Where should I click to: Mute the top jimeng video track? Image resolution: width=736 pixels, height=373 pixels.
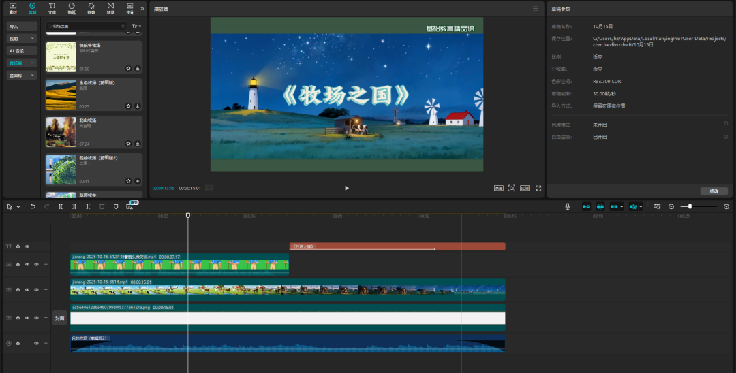pyautogui.click(x=36, y=264)
